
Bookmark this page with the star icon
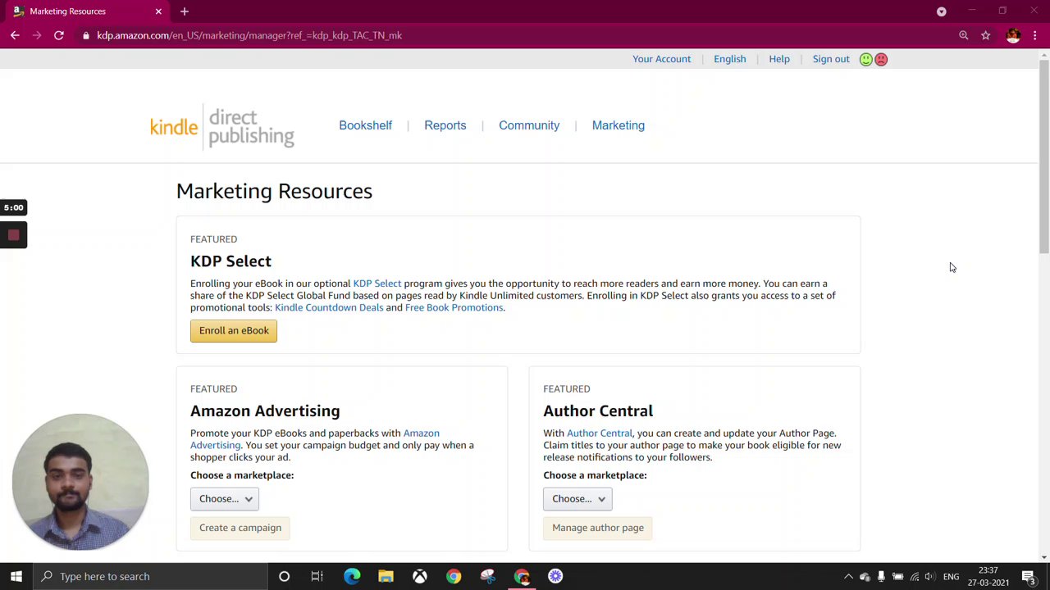pyautogui.click(x=986, y=35)
